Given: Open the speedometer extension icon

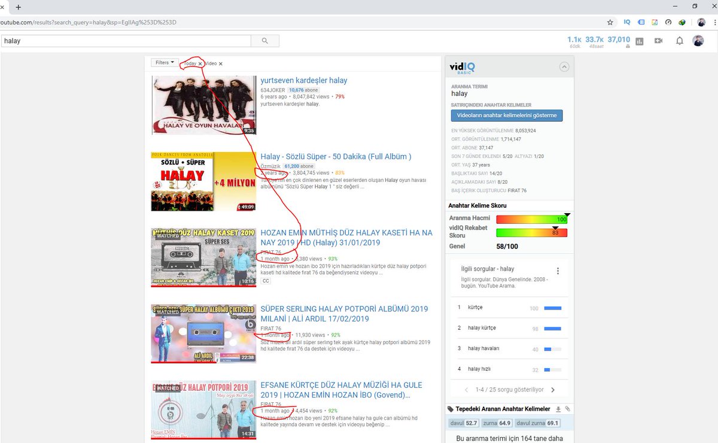Looking at the screenshot, I should (668, 22).
